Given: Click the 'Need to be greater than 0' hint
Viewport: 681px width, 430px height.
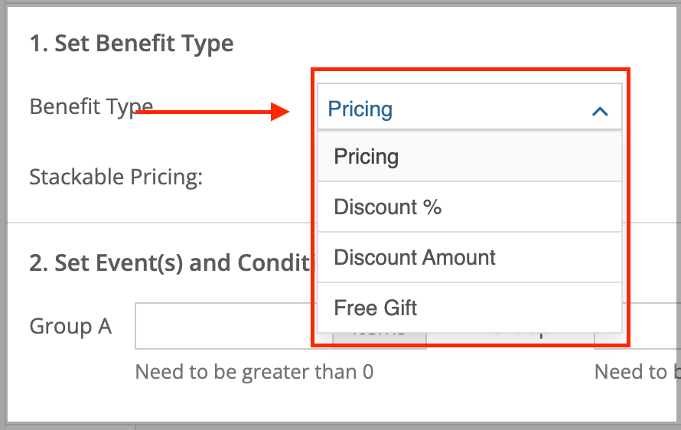Looking at the screenshot, I should (x=255, y=372).
